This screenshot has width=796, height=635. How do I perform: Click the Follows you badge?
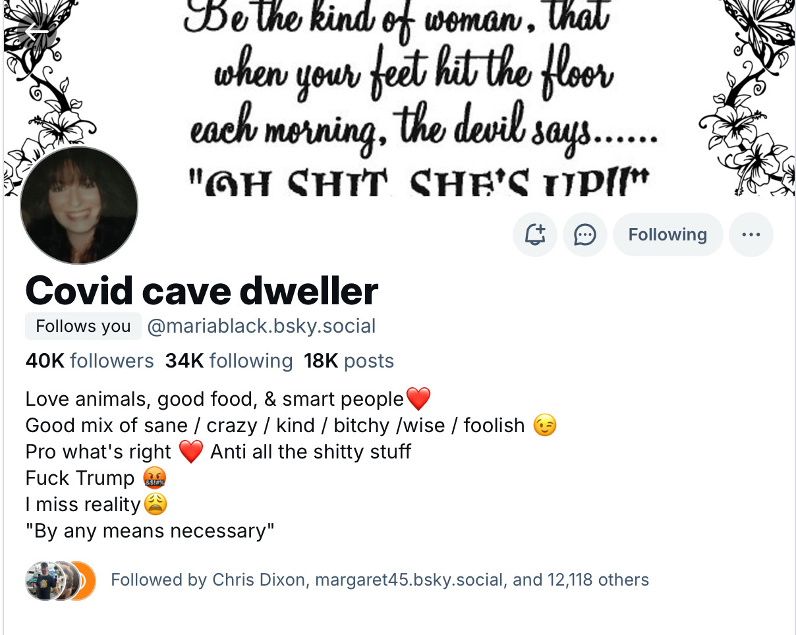point(83,326)
